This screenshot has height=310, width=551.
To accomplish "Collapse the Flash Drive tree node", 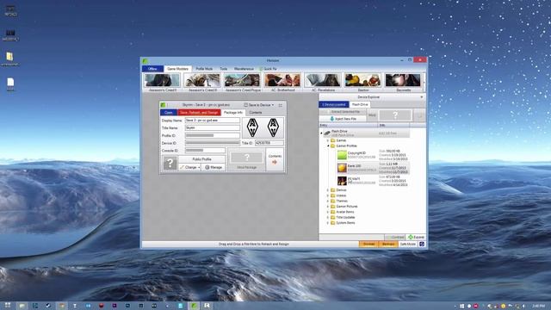I will tap(321, 133).
